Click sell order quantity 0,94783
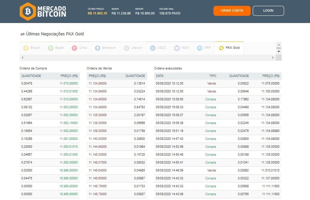This screenshot has width=310, height=200. [x=139, y=107]
